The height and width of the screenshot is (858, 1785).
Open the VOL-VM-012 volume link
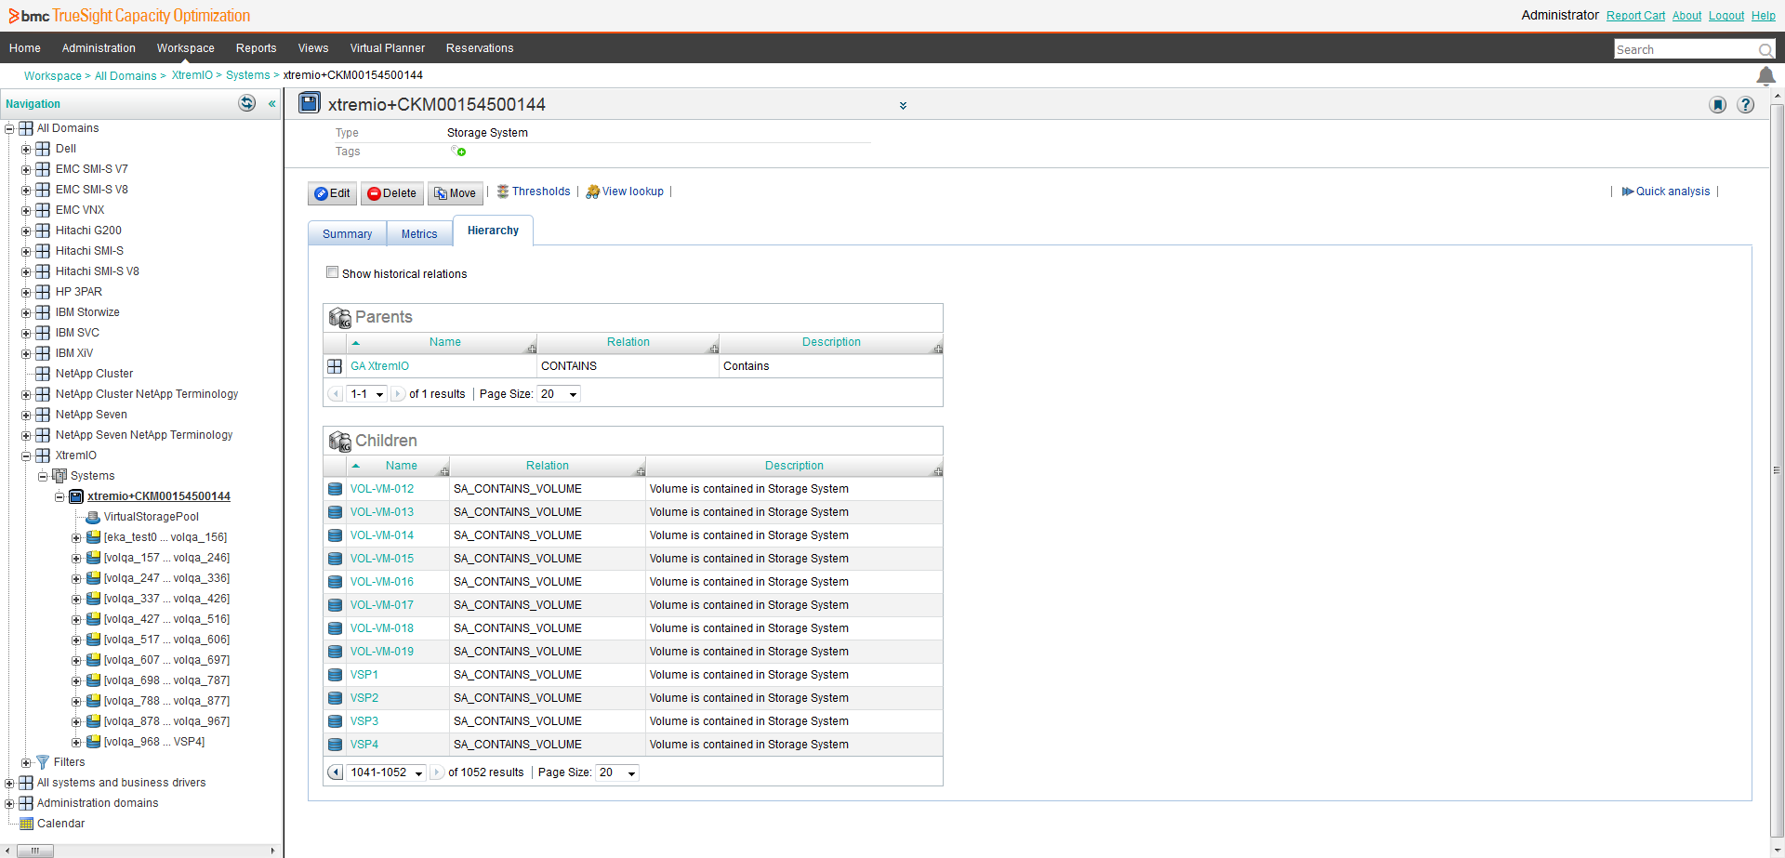(x=382, y=489)
